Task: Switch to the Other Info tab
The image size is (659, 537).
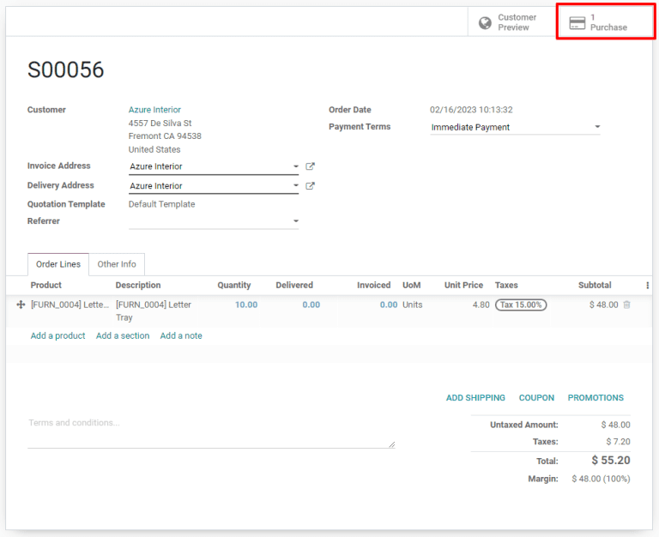Action: click(117, 264)
